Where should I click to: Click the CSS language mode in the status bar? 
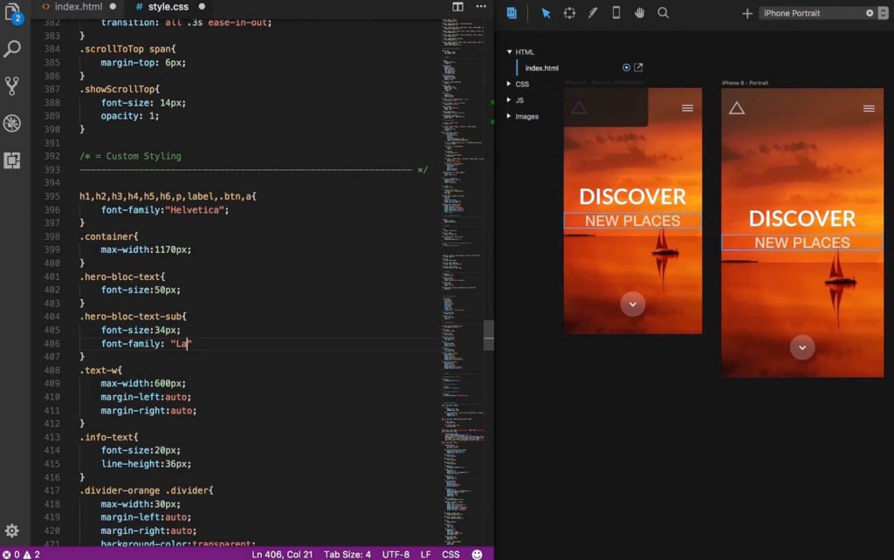point(450,554)
